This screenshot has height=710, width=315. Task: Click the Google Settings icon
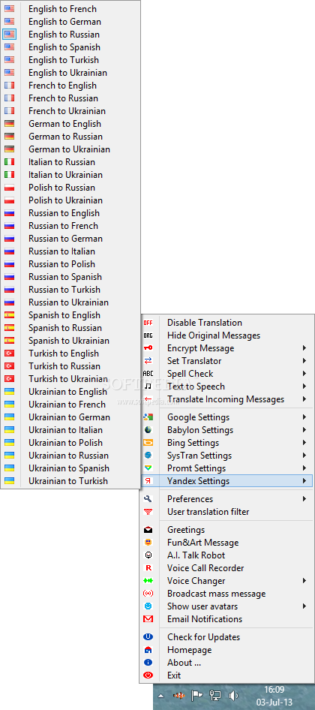(148, 417)
